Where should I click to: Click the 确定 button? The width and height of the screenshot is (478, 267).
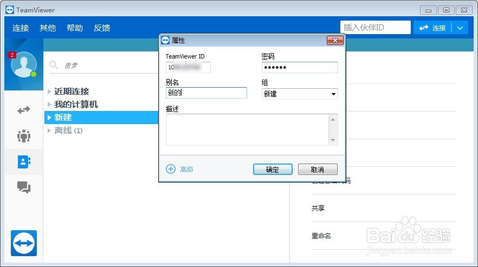pos(273,169)
